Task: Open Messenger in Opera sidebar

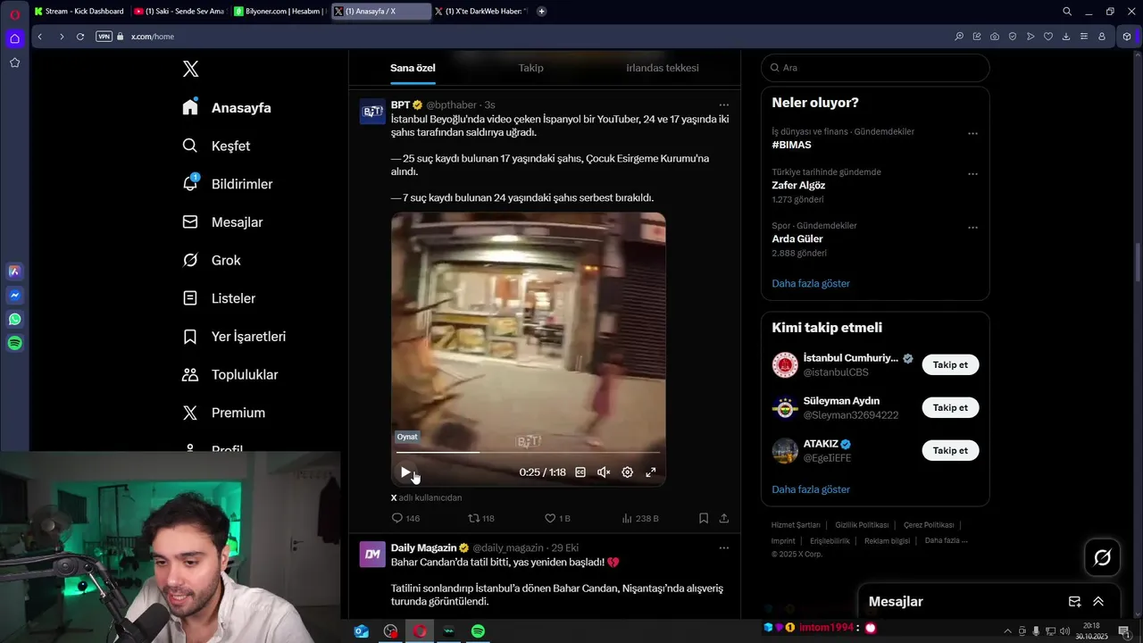Action: [x=14, y=295]
